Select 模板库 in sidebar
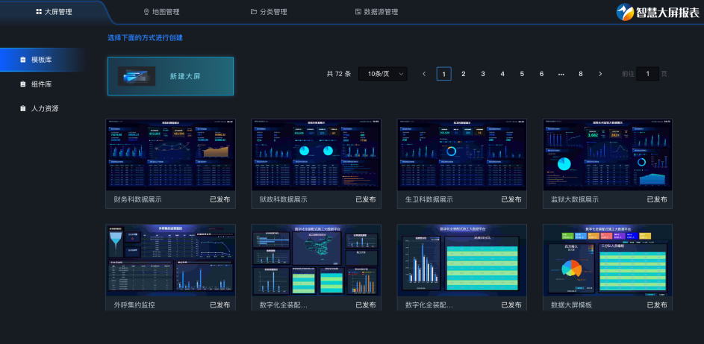This screenshot has width=704, height=344. [x=43, y=60]
